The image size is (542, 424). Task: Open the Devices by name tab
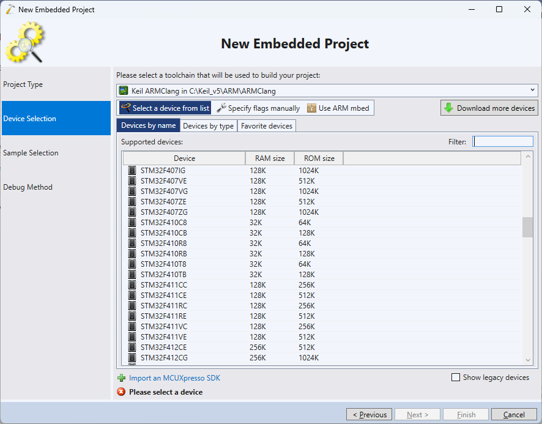click(x=148, y=125)
